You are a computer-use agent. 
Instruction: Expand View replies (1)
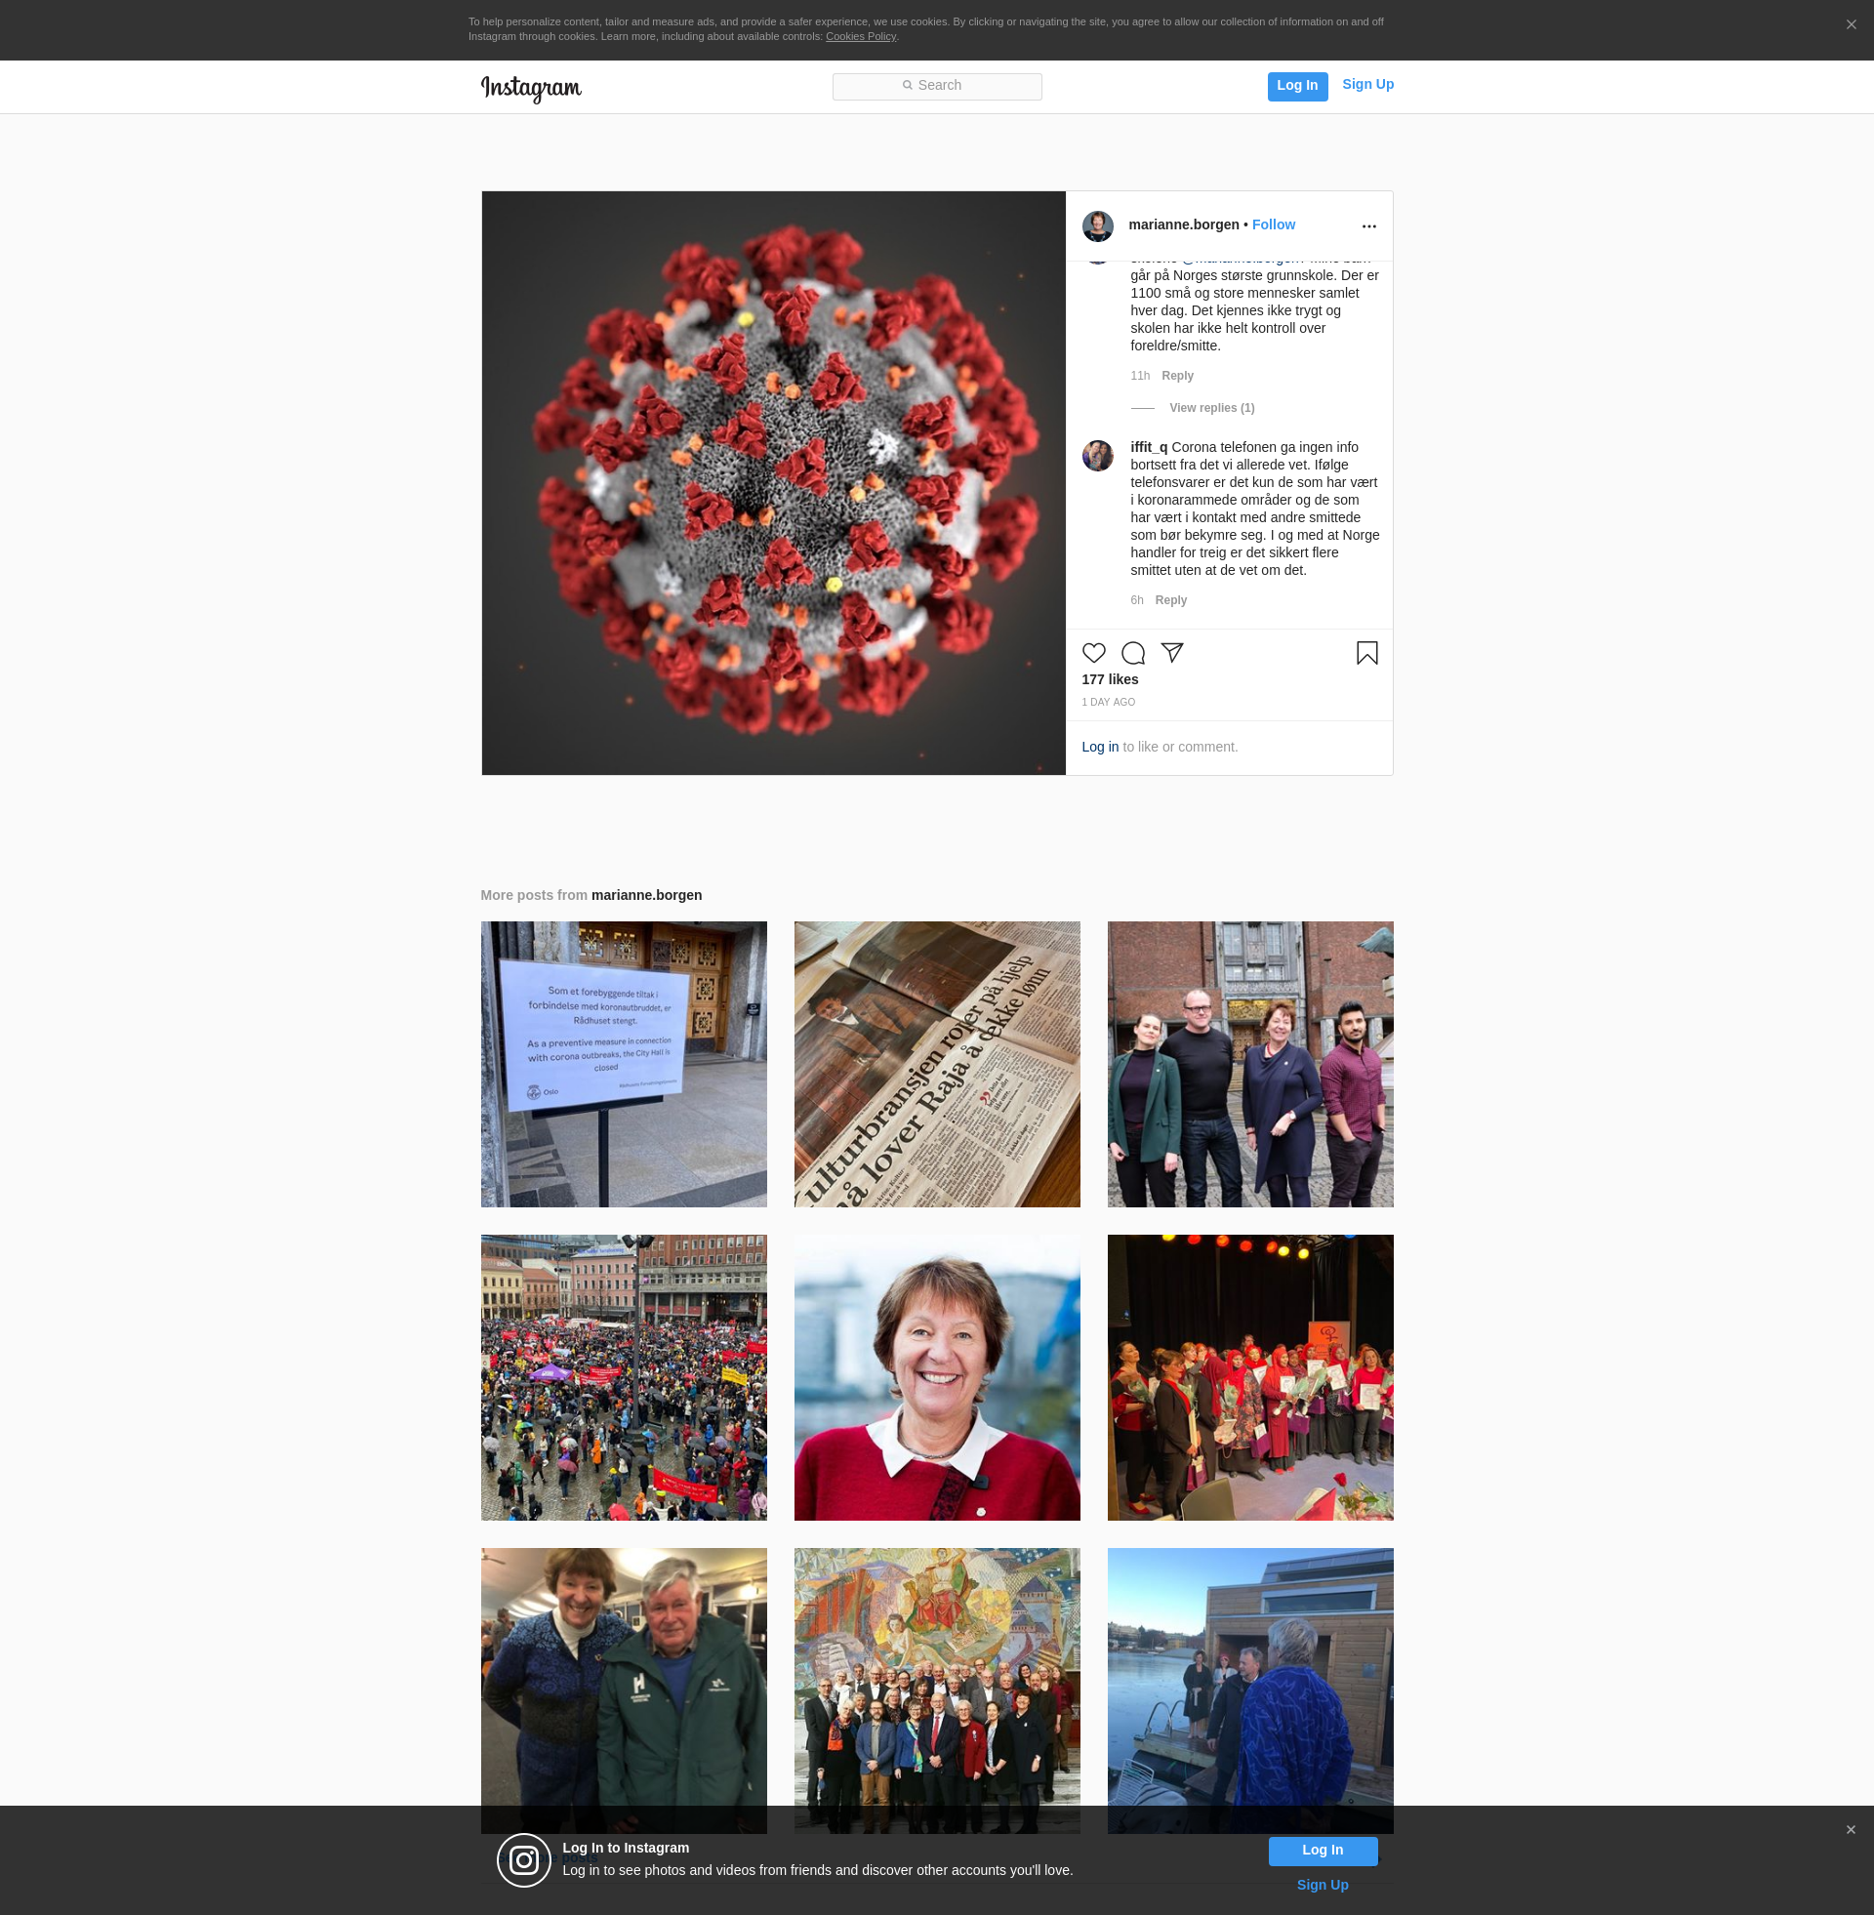coord(1211,407)
